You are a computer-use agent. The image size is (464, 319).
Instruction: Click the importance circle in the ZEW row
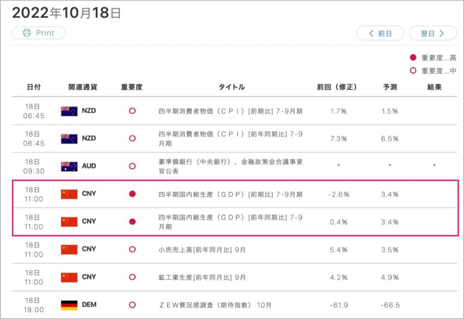132,305
